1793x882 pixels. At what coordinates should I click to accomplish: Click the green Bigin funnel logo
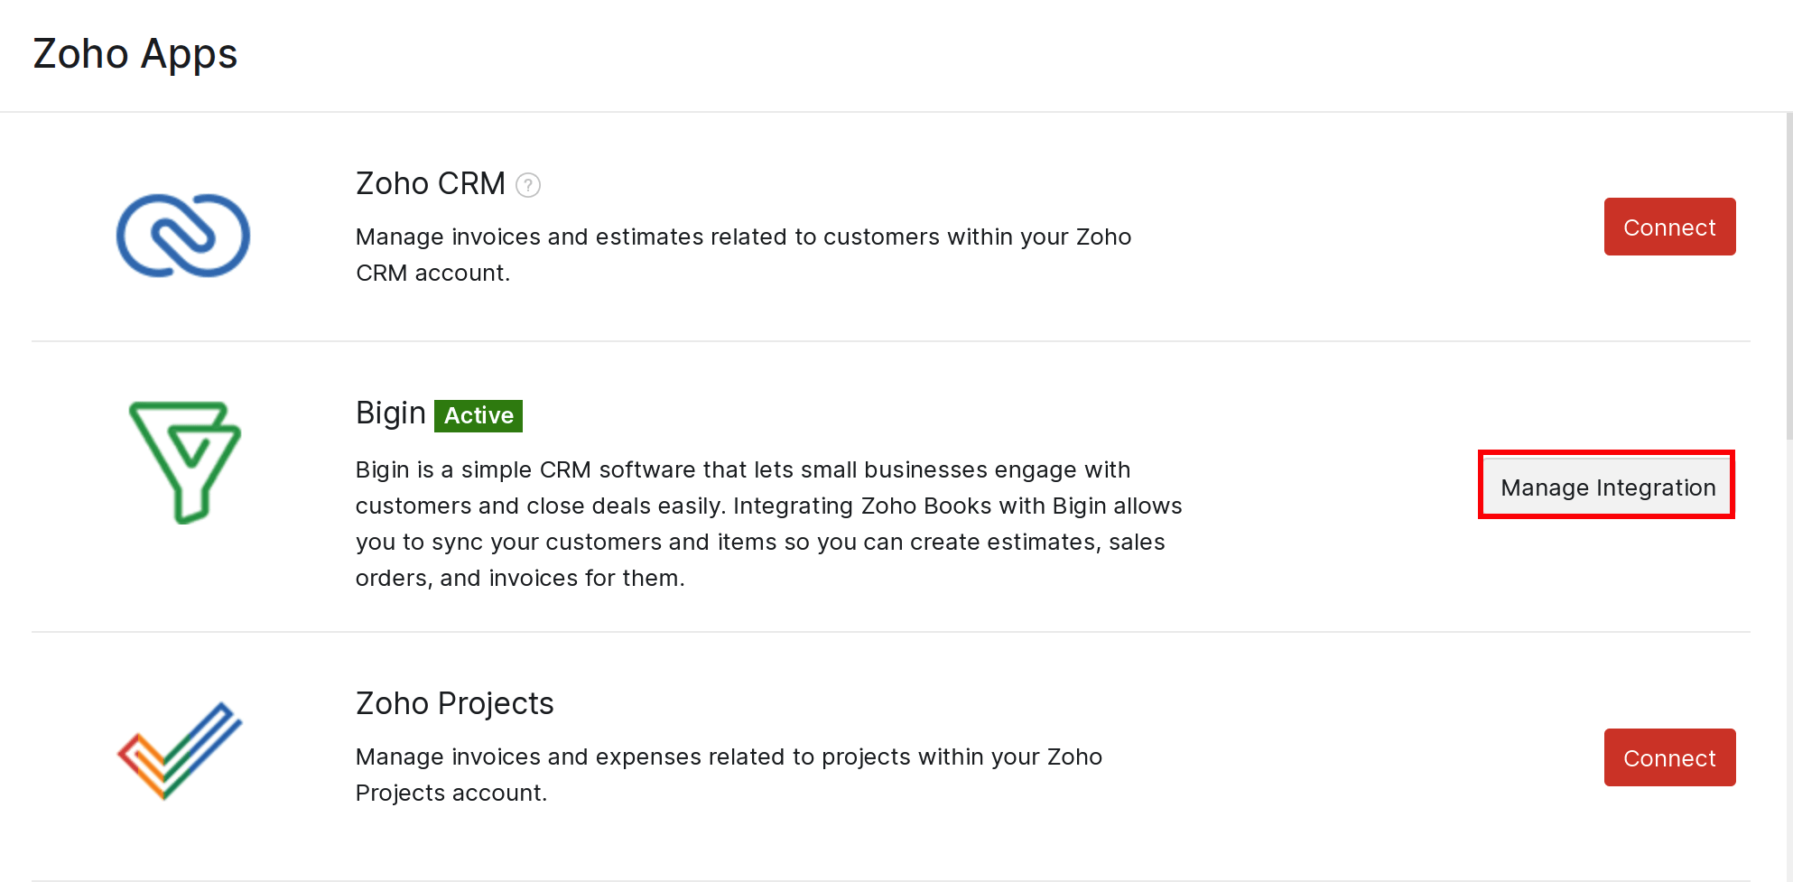185,461
